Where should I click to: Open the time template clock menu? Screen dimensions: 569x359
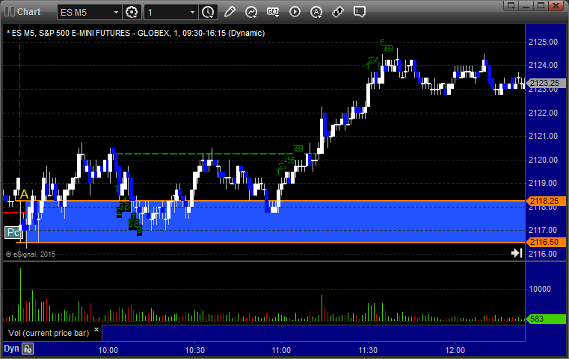[209, 13]
